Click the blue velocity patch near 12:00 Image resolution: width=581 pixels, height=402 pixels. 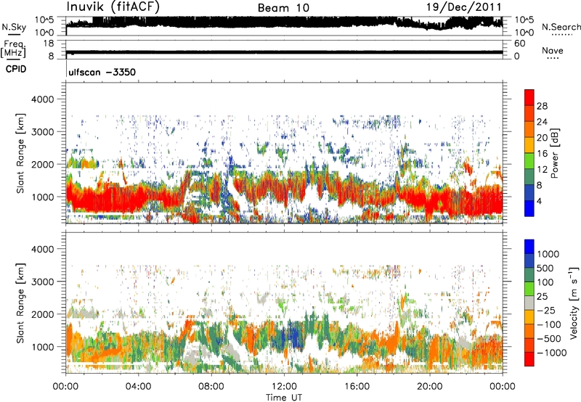[293, 335]
